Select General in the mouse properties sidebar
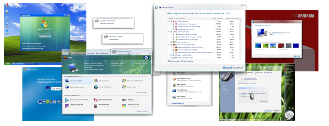This screenshot has width=329, height=126. pos(224,86)
